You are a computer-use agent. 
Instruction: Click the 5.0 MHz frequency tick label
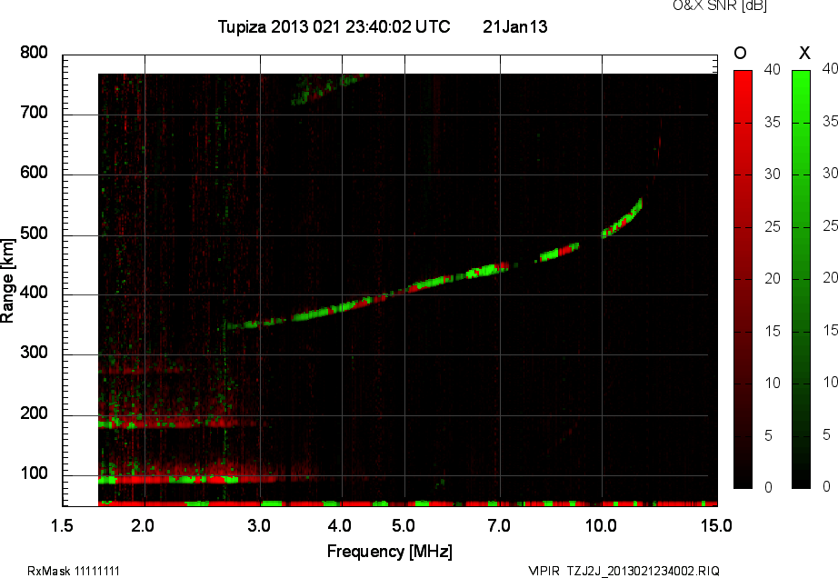(x=404, y=525)
